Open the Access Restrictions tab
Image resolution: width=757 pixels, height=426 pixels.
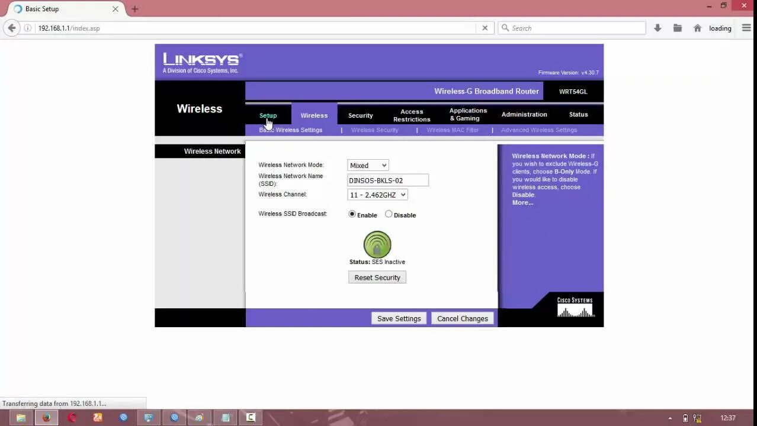click(412, 115)
